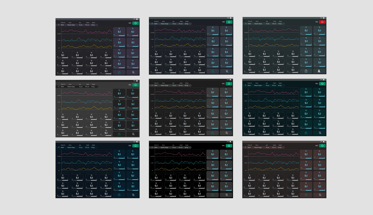Screen dimensions: 373x215
Task: Toggle the muted bell in middle-left mockup
Action: click(x=133, y=134)
